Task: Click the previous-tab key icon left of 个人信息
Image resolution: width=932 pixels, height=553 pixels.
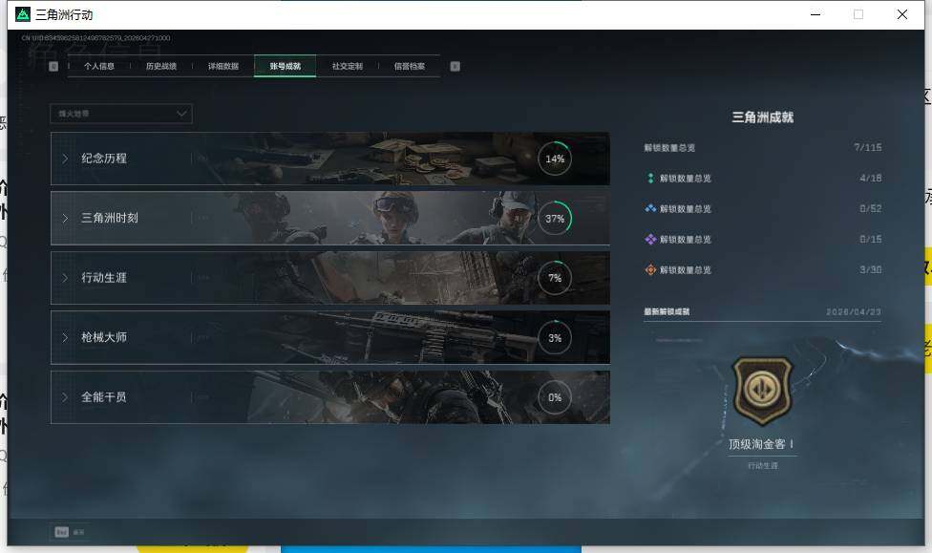Action: tap(53, 66)
